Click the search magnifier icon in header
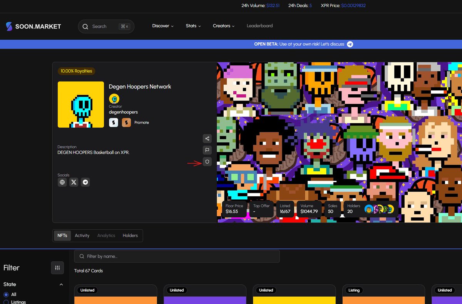Image resolution: width=462 pixels, height=304 pixels. 86,27
